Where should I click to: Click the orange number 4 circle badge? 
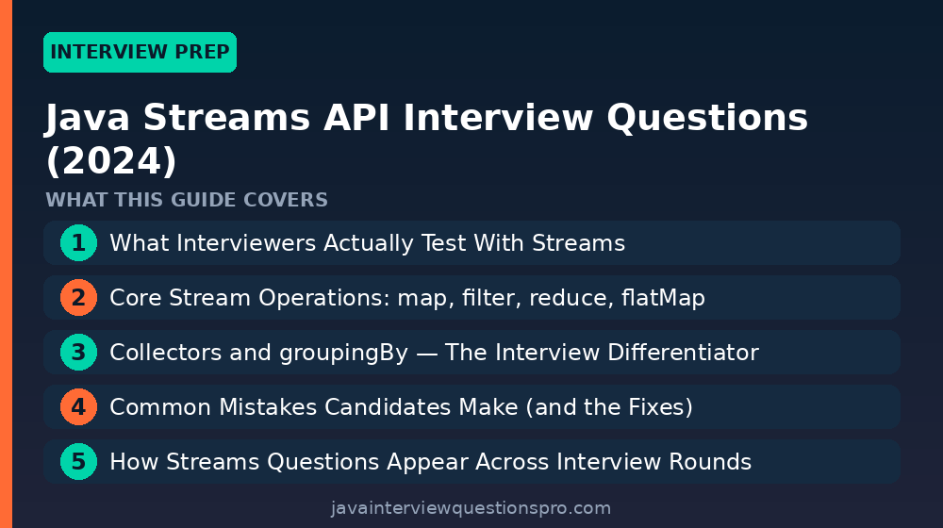(x=79, y=407)
